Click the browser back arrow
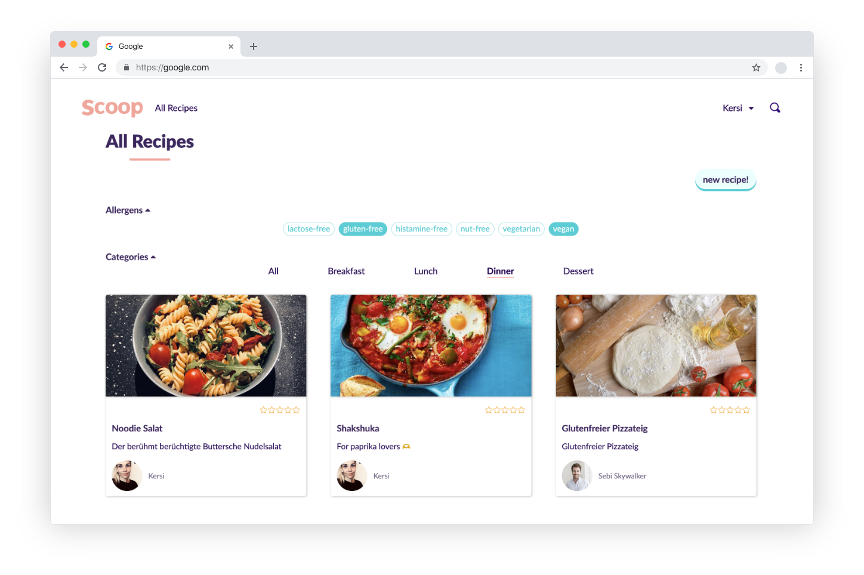864x575 pixels. point(64,67)
